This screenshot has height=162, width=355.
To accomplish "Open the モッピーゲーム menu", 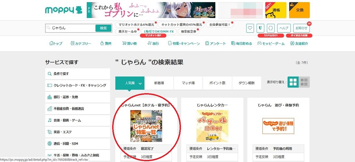I will [271, 43].
